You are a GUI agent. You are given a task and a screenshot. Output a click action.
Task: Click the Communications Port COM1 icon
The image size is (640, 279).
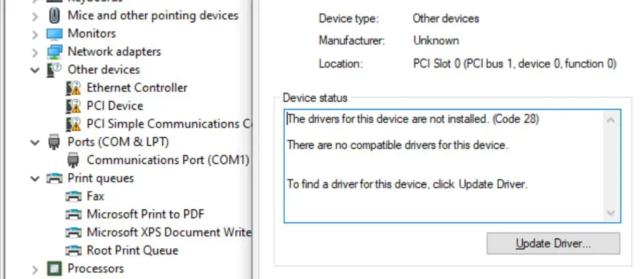[x=73, y=160]
